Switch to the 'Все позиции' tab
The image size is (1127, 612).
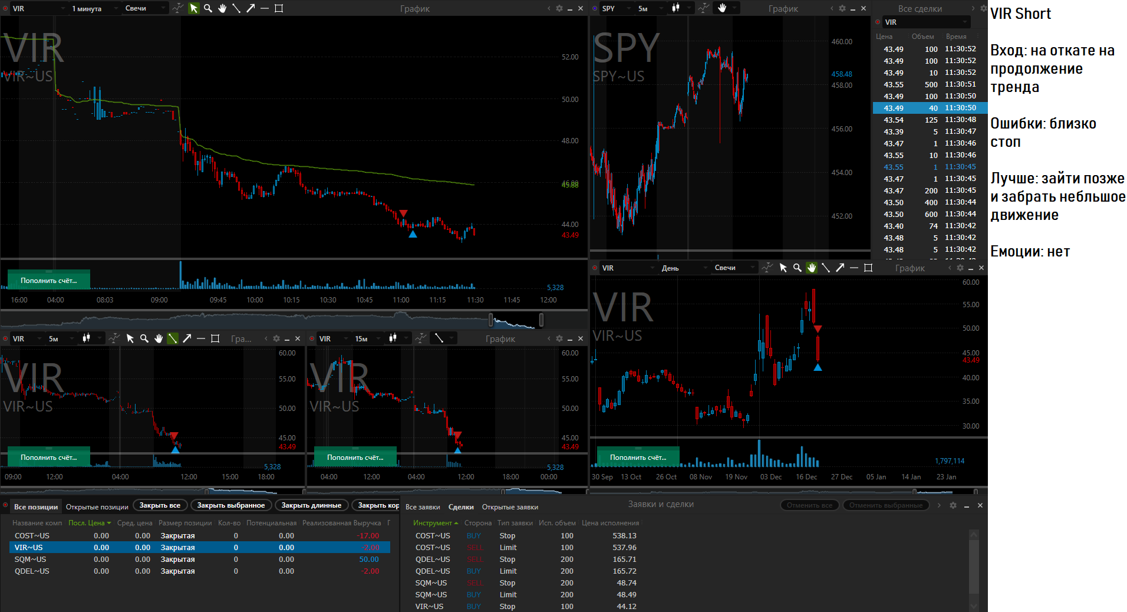point(36,506)
